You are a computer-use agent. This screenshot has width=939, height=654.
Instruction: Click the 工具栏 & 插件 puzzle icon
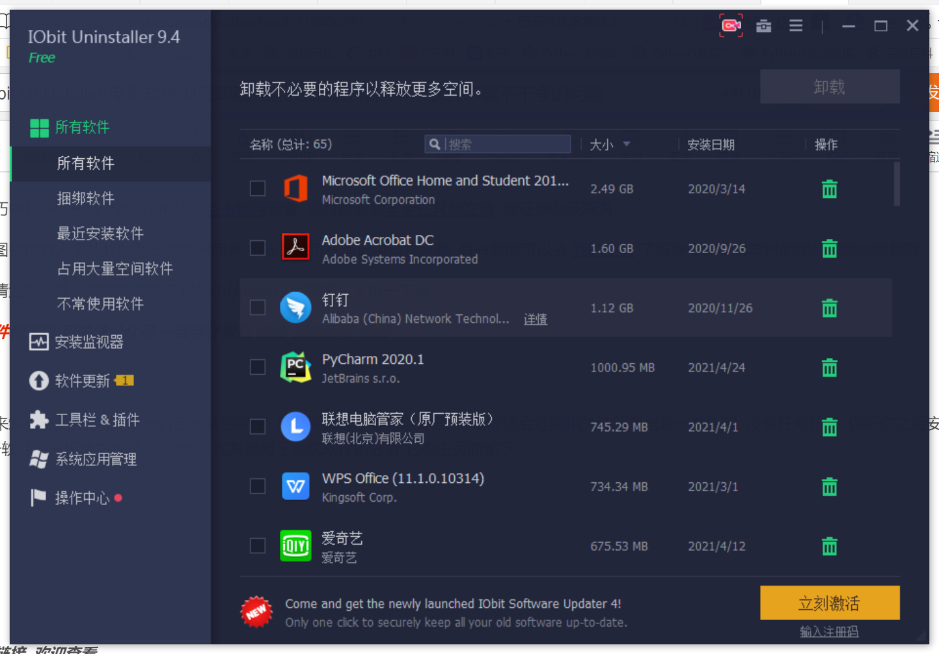click(39, 420)
